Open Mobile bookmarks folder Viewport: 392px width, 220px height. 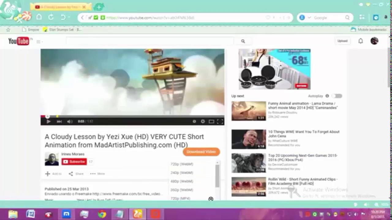[x=368, y=30]
